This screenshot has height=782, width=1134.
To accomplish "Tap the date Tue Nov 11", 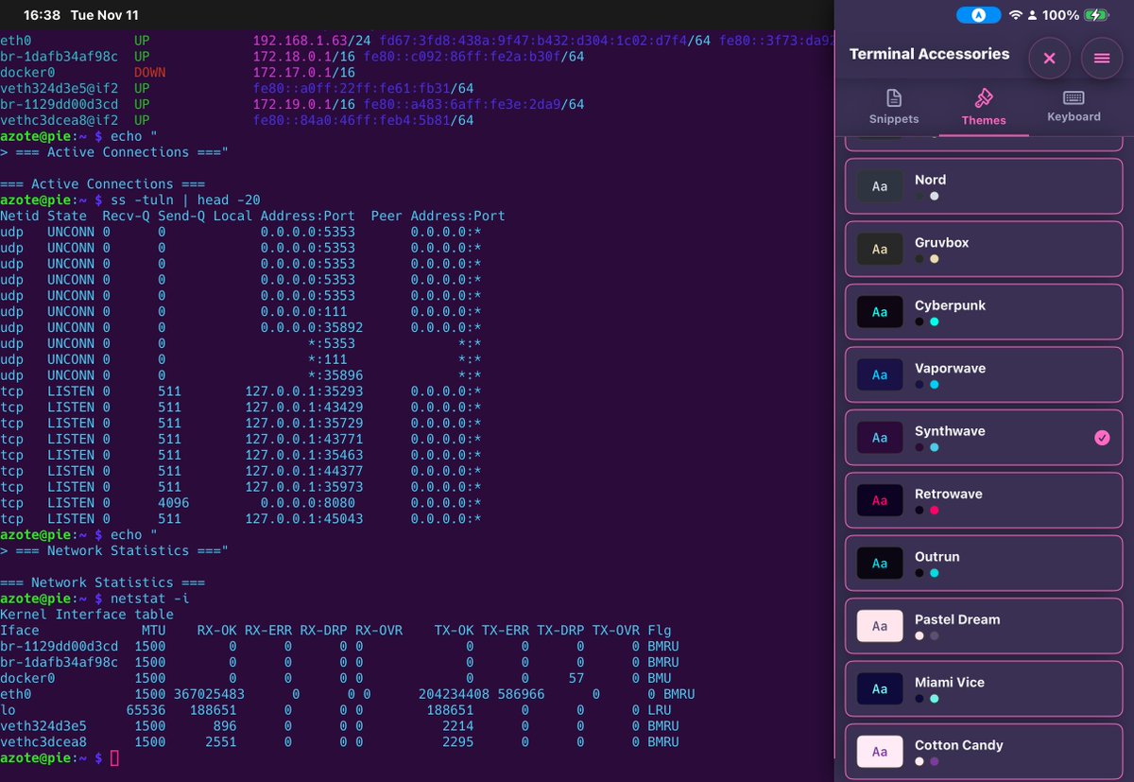I will [x=105, y=15].
